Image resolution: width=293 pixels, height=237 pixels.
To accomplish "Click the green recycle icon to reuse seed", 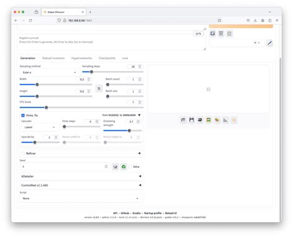I will tap(124, 167).
